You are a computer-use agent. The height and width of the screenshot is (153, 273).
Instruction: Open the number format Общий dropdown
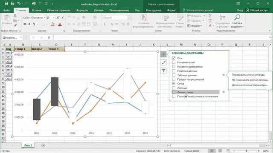point(129,17)
